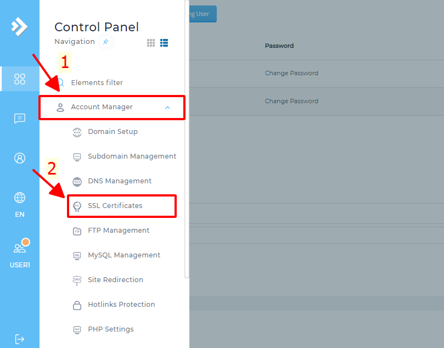
Task: Click the logout icon at bottom left
Action: tap(20, 339)
